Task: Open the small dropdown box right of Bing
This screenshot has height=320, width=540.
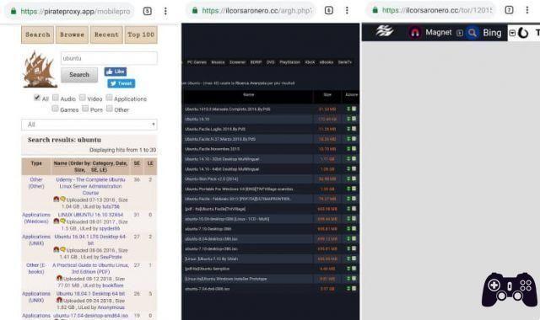Action: click(512, 33)
